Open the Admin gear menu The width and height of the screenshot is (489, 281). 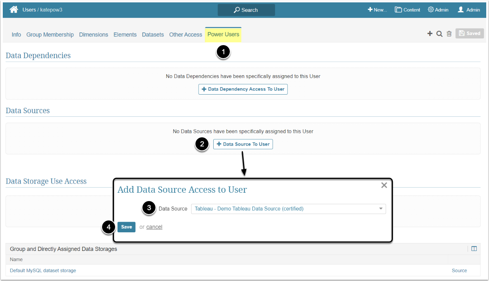[438, 10]
